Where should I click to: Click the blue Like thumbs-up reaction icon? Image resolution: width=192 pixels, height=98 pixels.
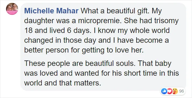point(164,91)
